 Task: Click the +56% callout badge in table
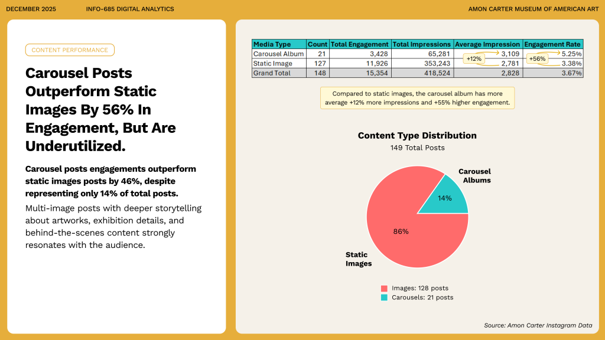pos(536,59)
